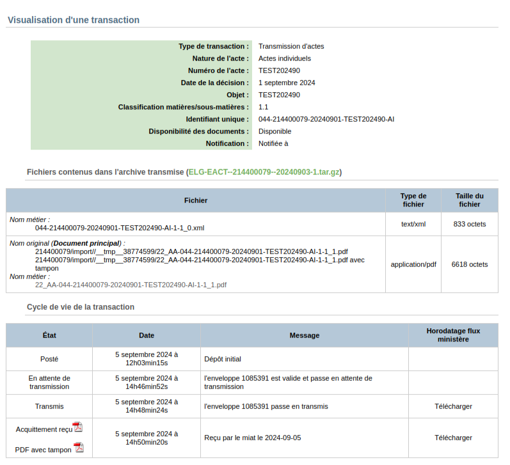Screen dimensions: 510x465
Task: Click the Visualisation d'une transaction heading
Action: point(74,20)
